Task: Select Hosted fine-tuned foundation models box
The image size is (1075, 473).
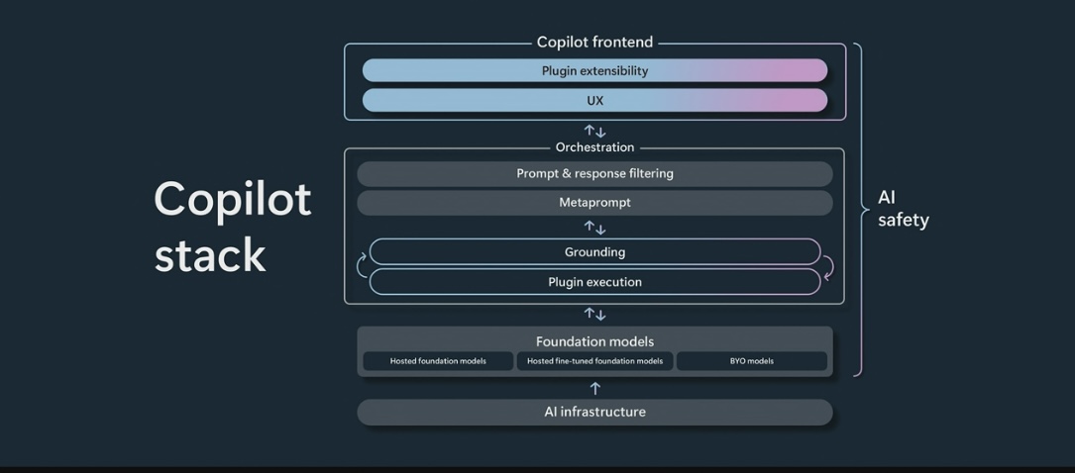Action: click(594, 361)
